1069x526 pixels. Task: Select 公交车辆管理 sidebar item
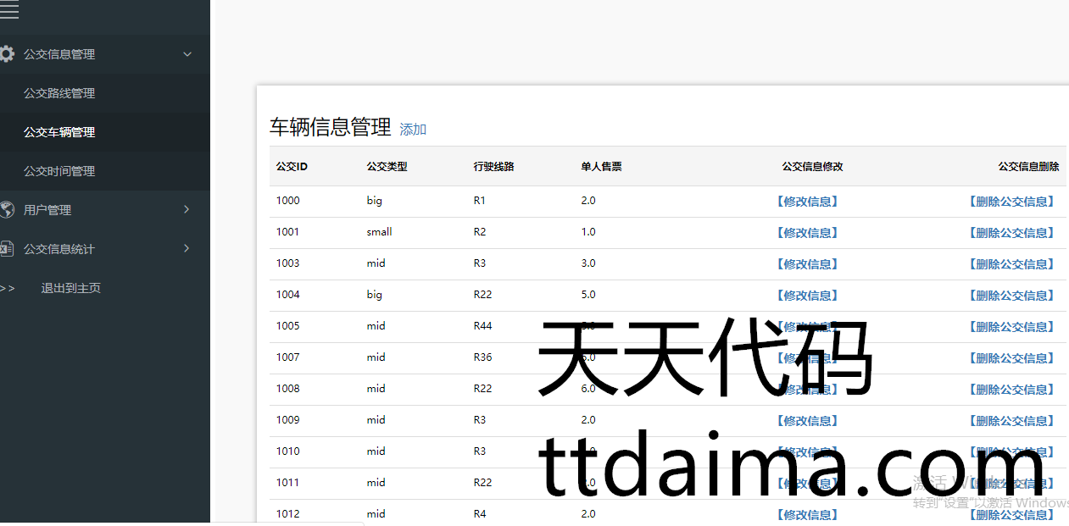coord(59,132)
